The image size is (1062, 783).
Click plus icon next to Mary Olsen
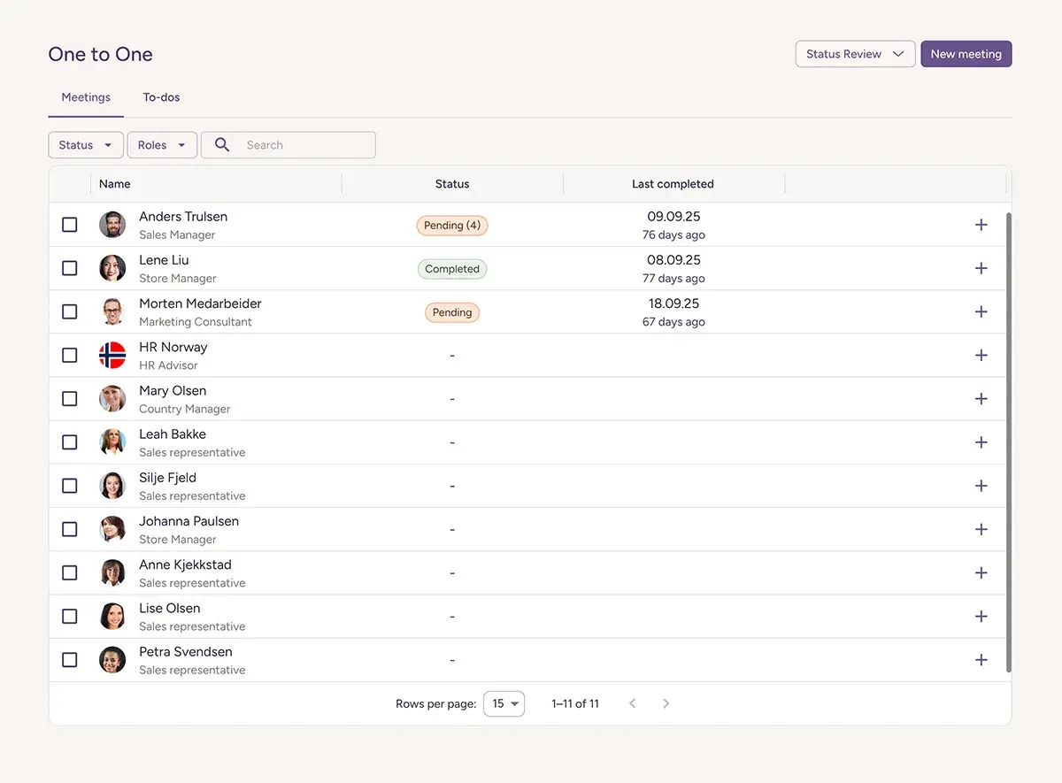981,399
